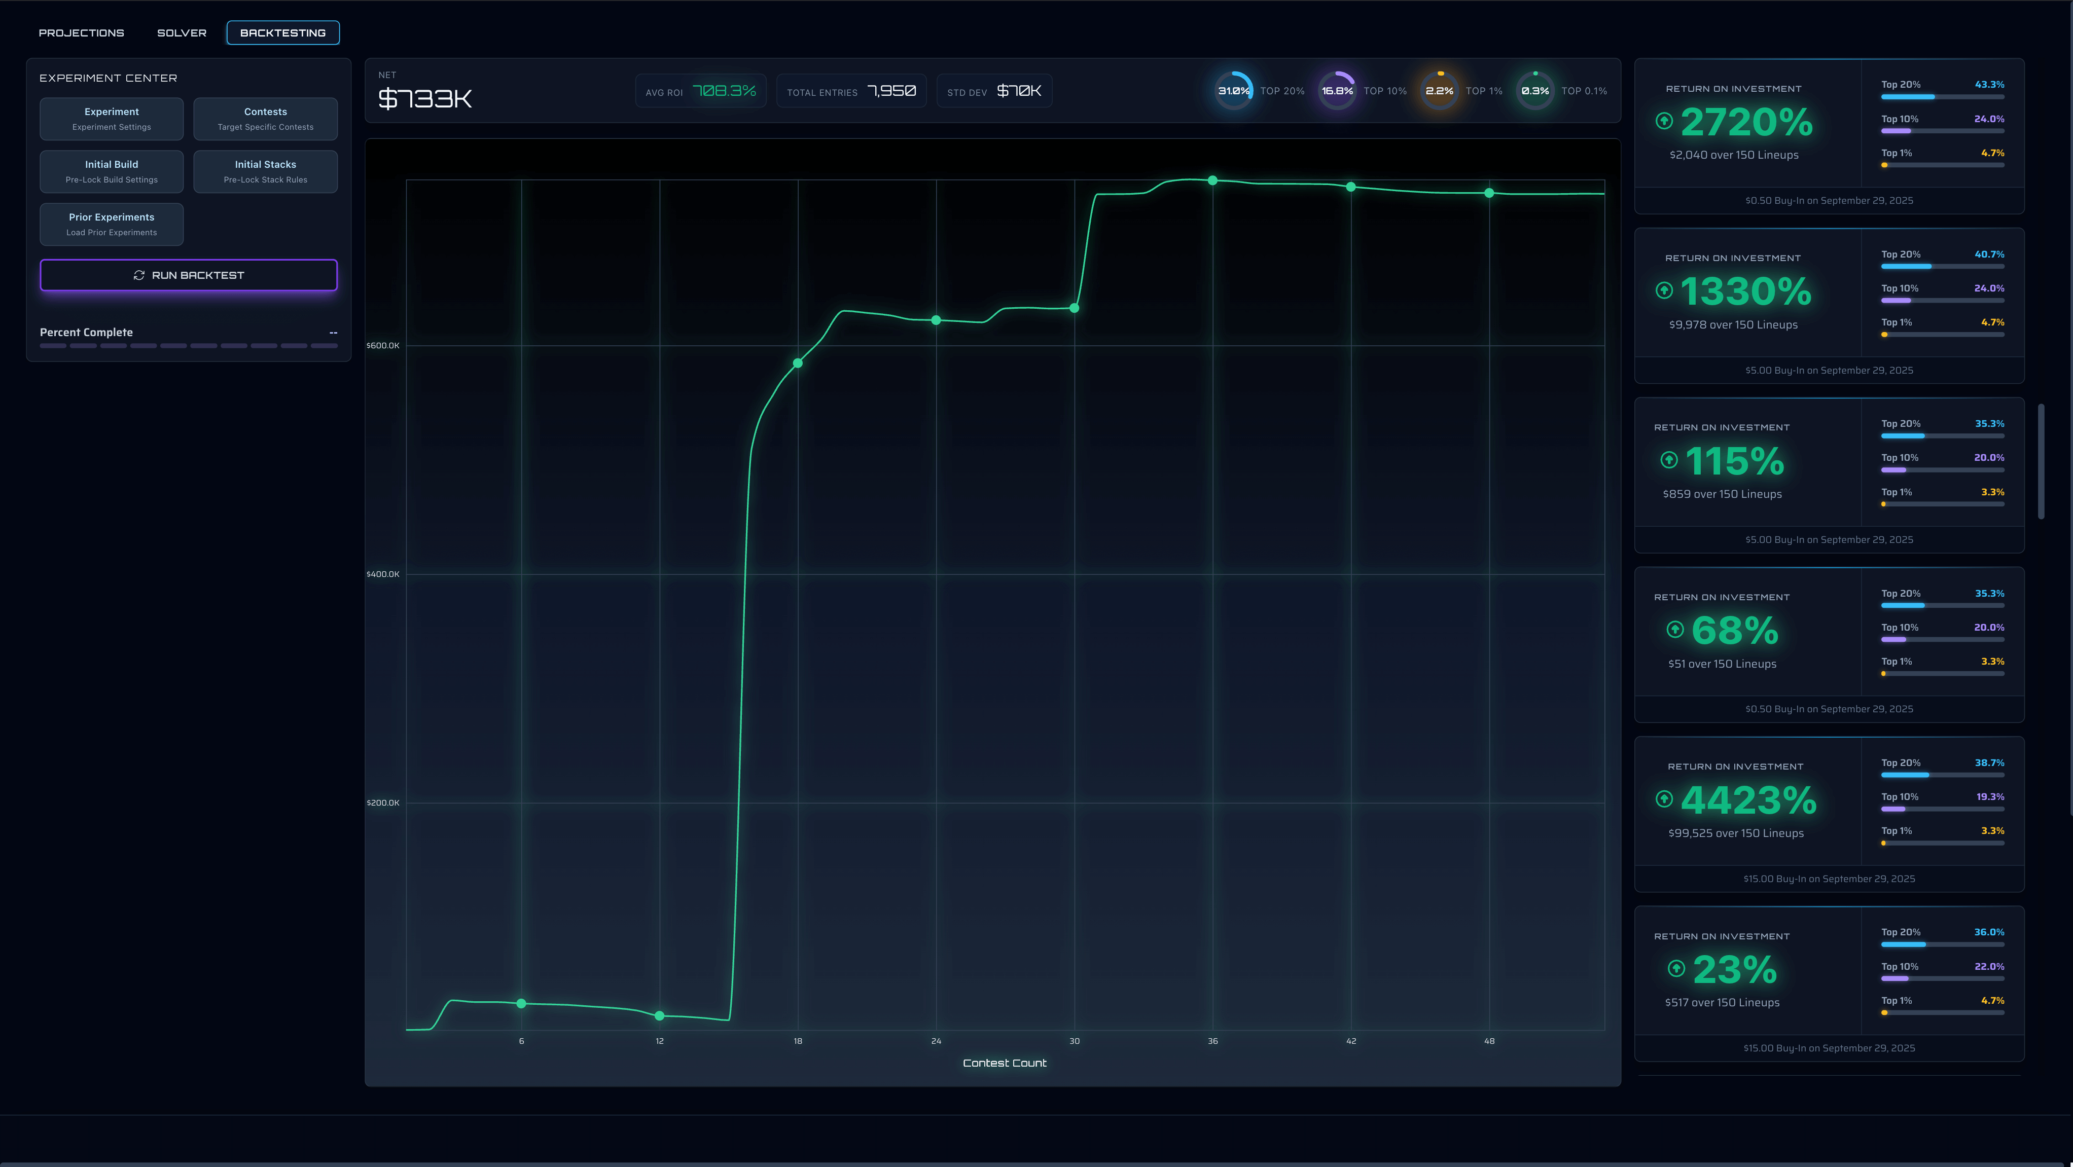Click the TOP 0.1% gauge indicator
The width and height of the screenshot is (2073, 1167).
point(1534,90)
